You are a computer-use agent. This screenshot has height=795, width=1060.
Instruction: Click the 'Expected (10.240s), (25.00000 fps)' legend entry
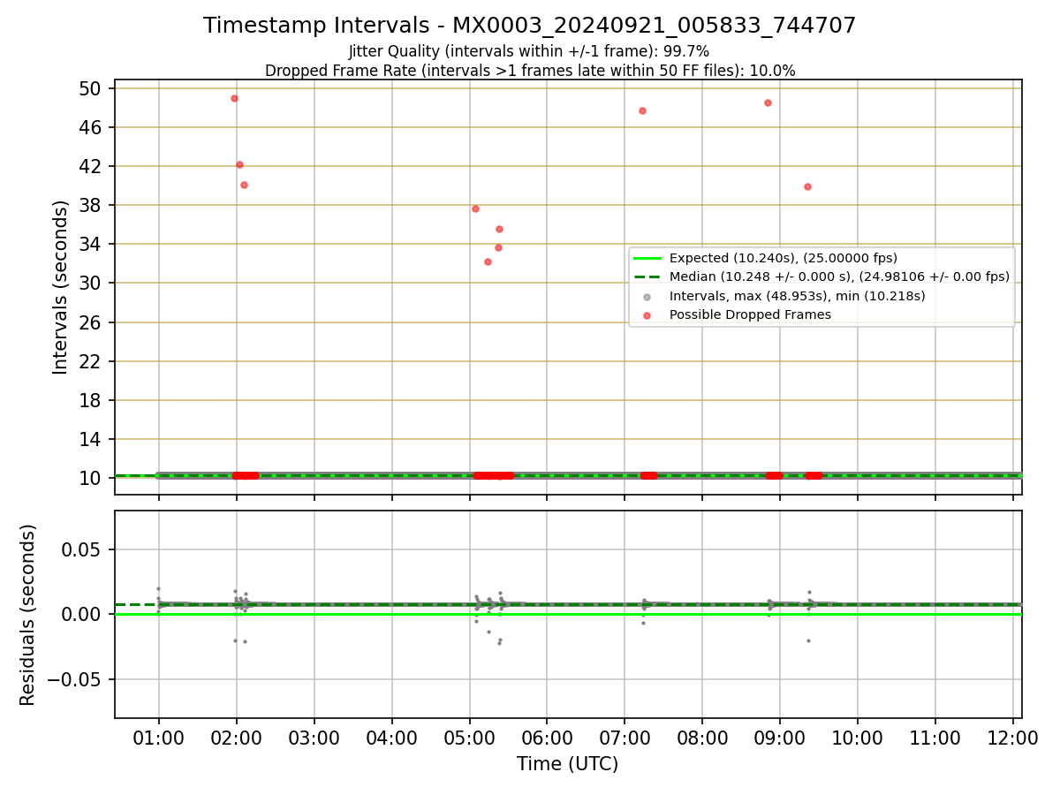point(784,258)
